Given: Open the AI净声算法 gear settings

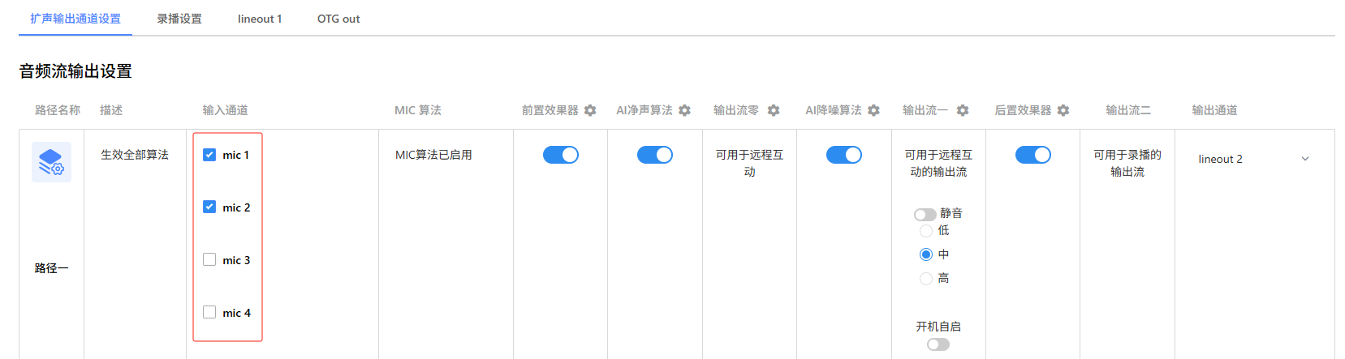Looking at the screenshot, I should 684,110.
